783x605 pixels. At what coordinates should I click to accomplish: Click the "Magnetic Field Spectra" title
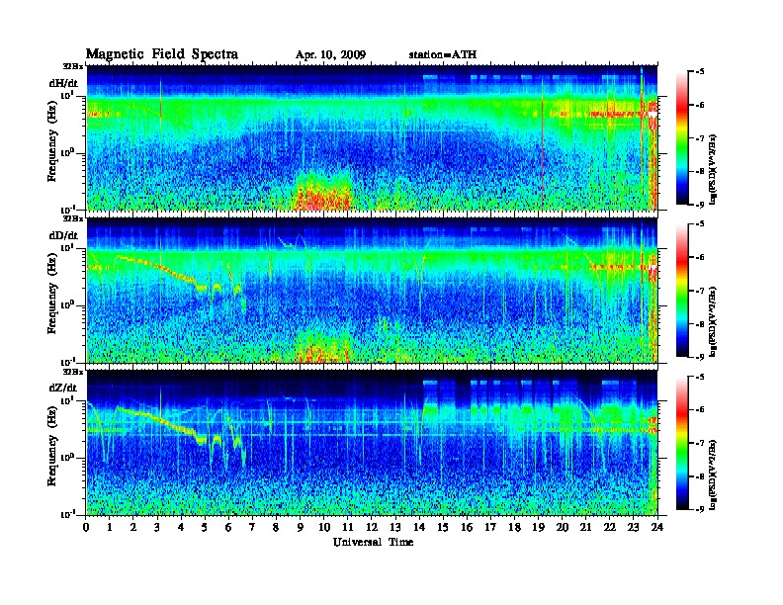click(x=161, y=54)
